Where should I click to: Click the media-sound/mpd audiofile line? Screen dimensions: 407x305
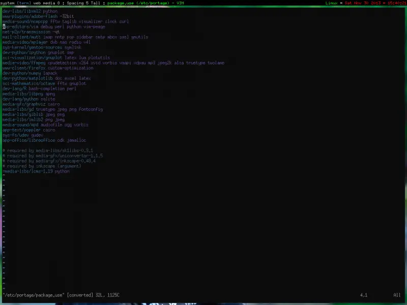[x=45, y=125]
